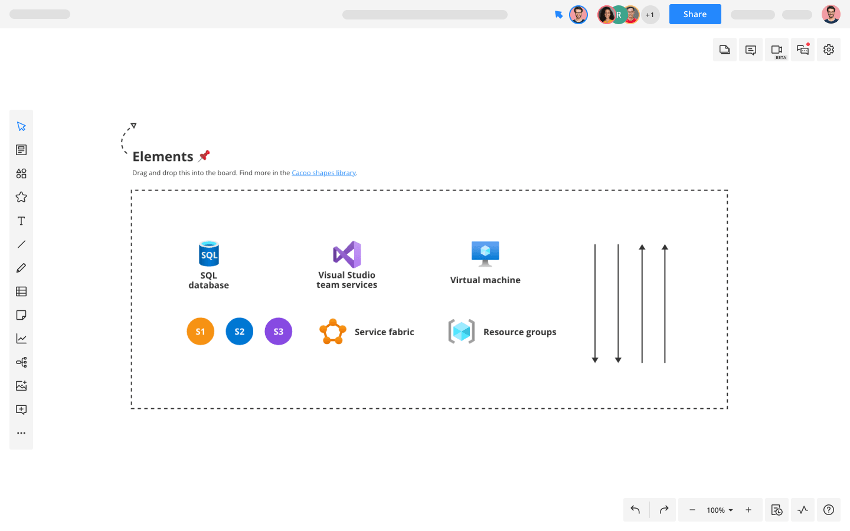The width and height of the screenshot is (850, 531).
Task: Click the Share button
Action: [x=695, y=14]
